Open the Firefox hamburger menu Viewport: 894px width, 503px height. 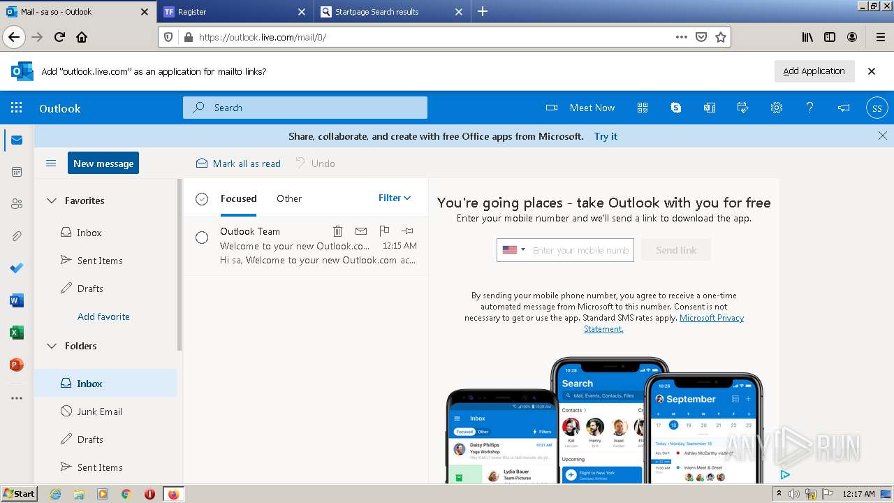[x=880, y=37]
